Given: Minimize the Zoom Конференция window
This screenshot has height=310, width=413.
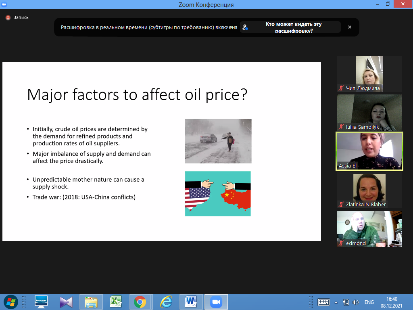Looking at the screenshot, I should pos(378,4).
